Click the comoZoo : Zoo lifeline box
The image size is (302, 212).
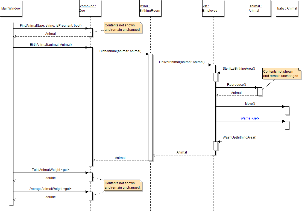[90, 8]
